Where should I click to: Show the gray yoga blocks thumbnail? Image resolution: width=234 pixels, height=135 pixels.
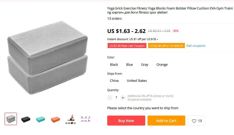point(11,119)
